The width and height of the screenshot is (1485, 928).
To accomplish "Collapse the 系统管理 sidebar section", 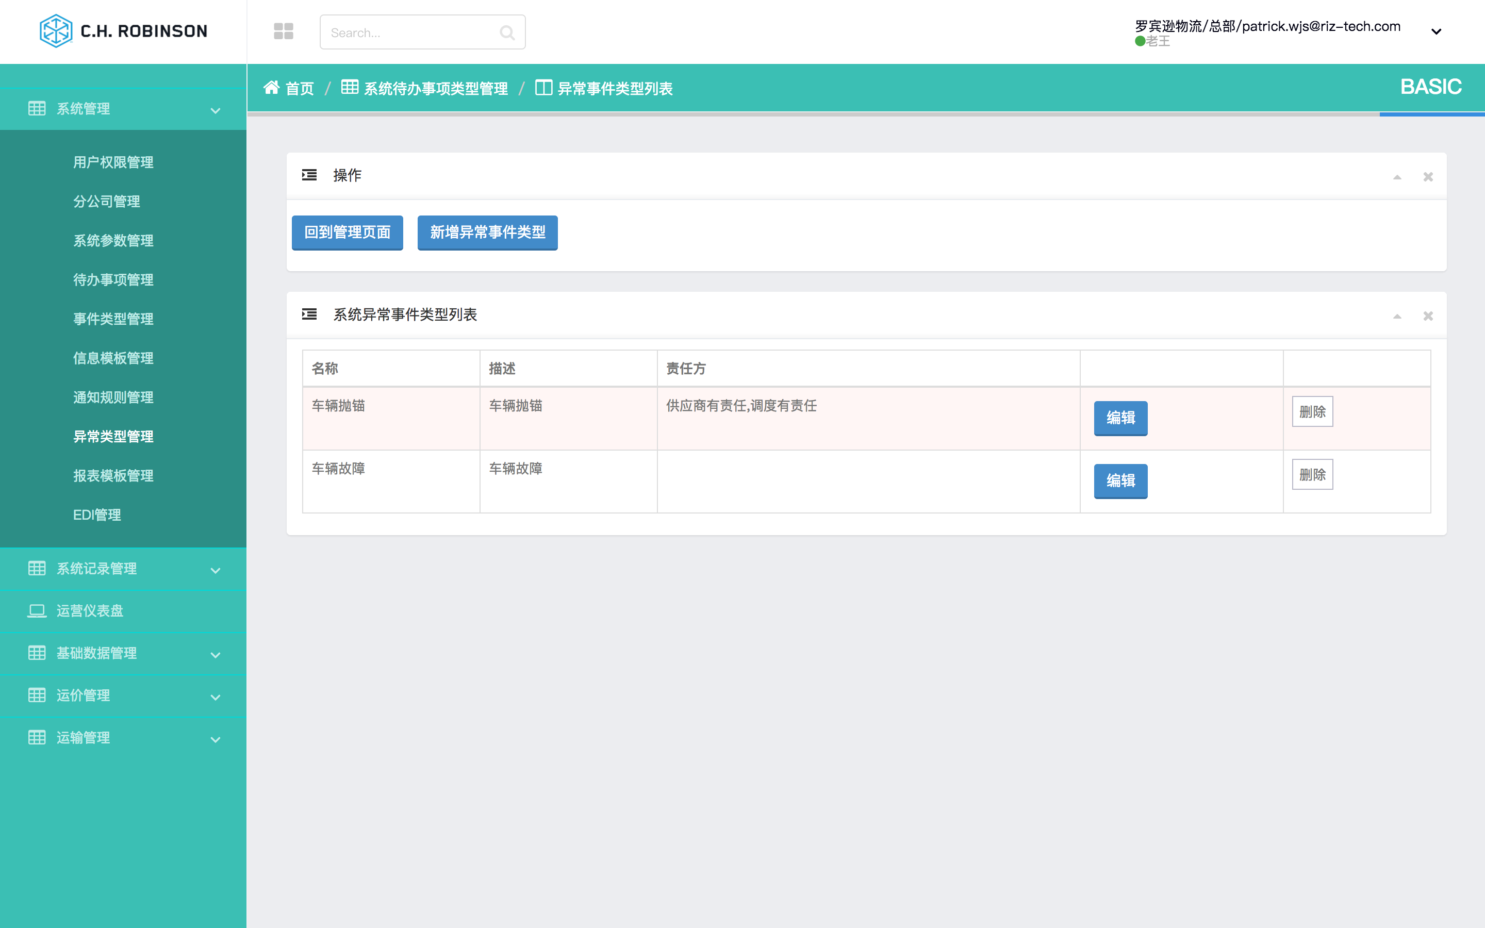I will 216,110.
